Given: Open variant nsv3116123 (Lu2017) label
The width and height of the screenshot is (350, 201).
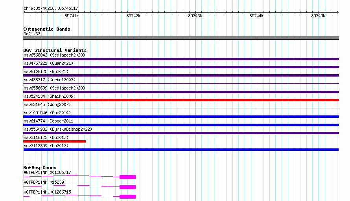Looking at the screenshot, I should point(46,137).
